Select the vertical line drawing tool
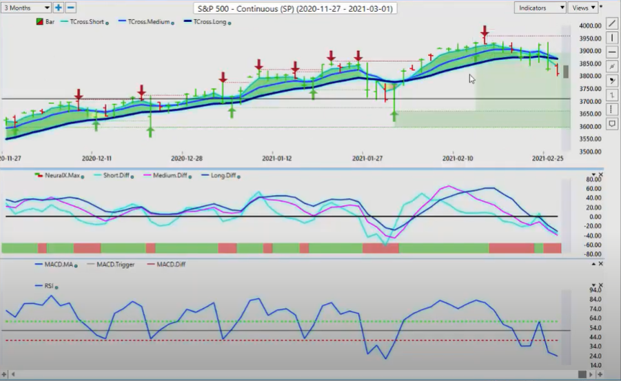Viewport: 621px width, 381px height. (612, 38)
